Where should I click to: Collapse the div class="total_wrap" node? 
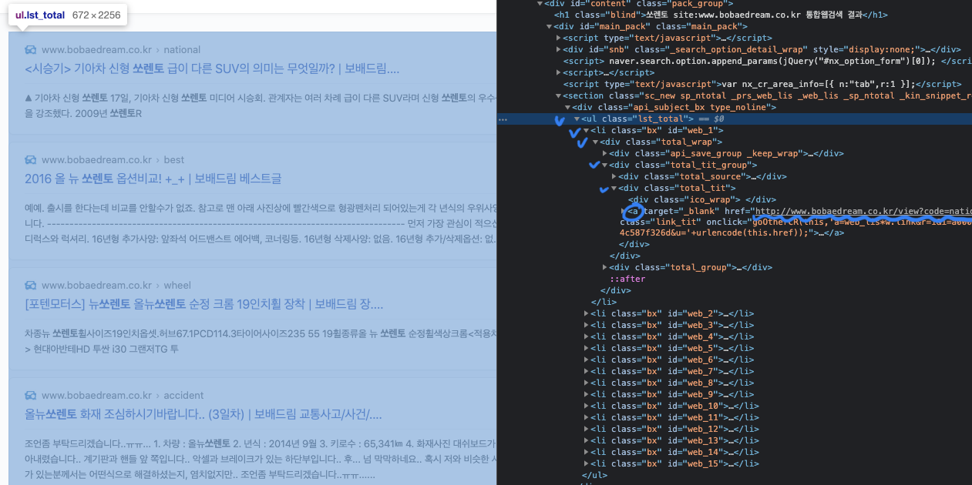(596, 142)
